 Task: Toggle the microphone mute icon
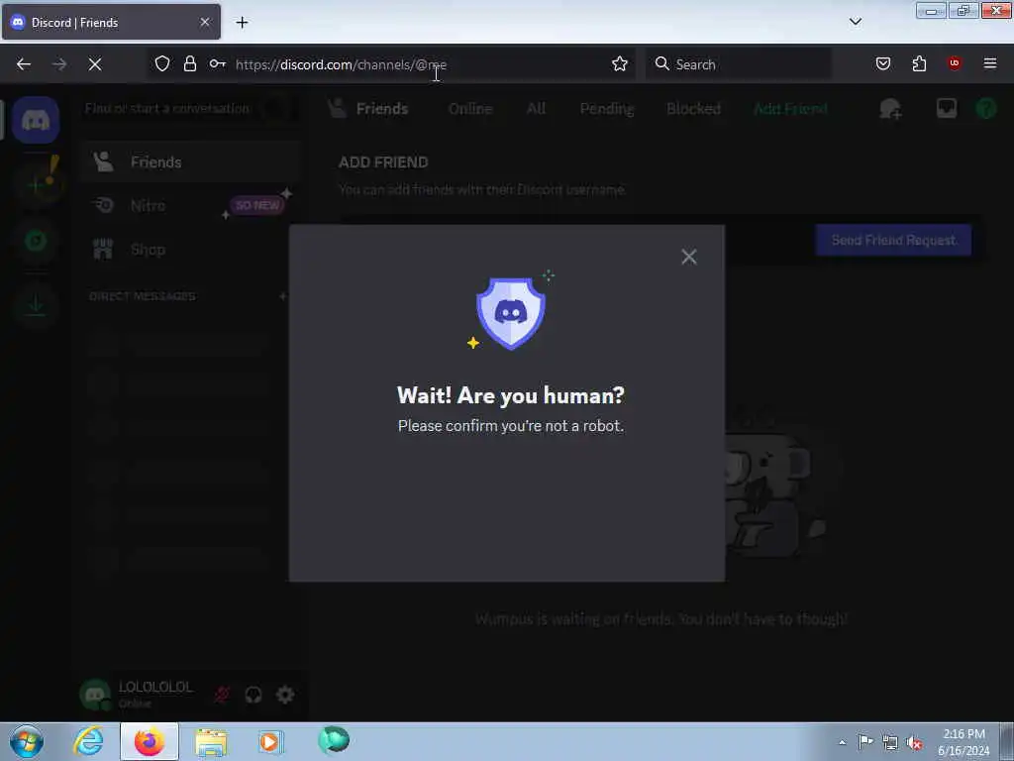click(222, 695)
